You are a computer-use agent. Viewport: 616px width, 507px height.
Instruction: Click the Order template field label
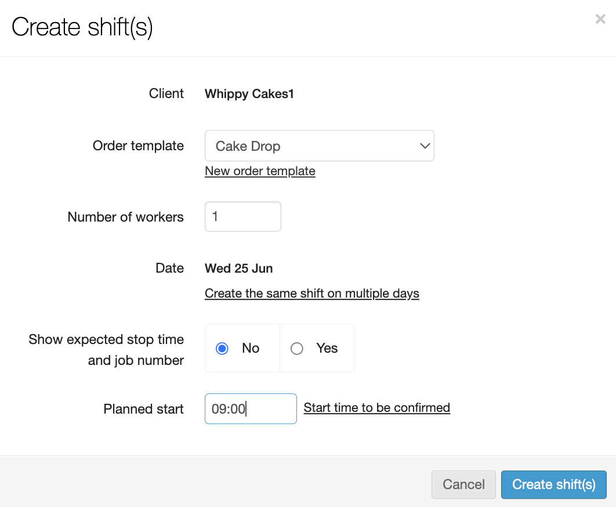point(138,146)
